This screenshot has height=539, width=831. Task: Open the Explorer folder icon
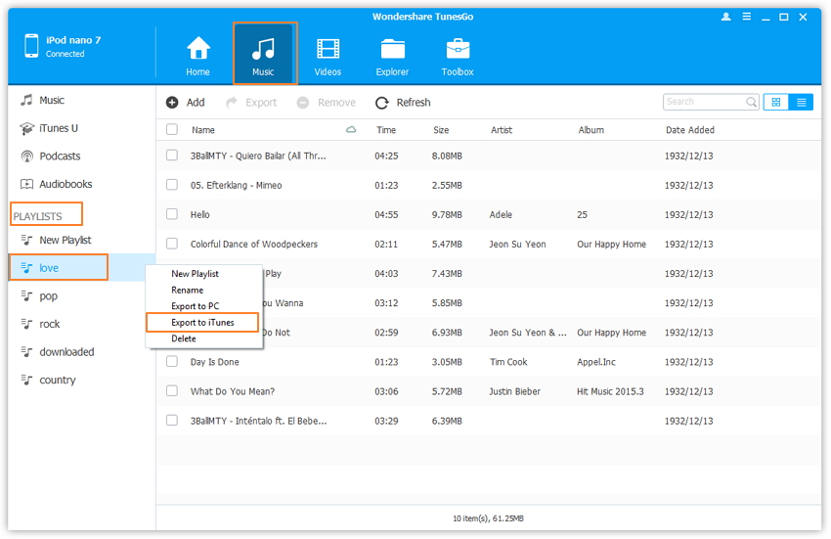click(x=392, y=49)
